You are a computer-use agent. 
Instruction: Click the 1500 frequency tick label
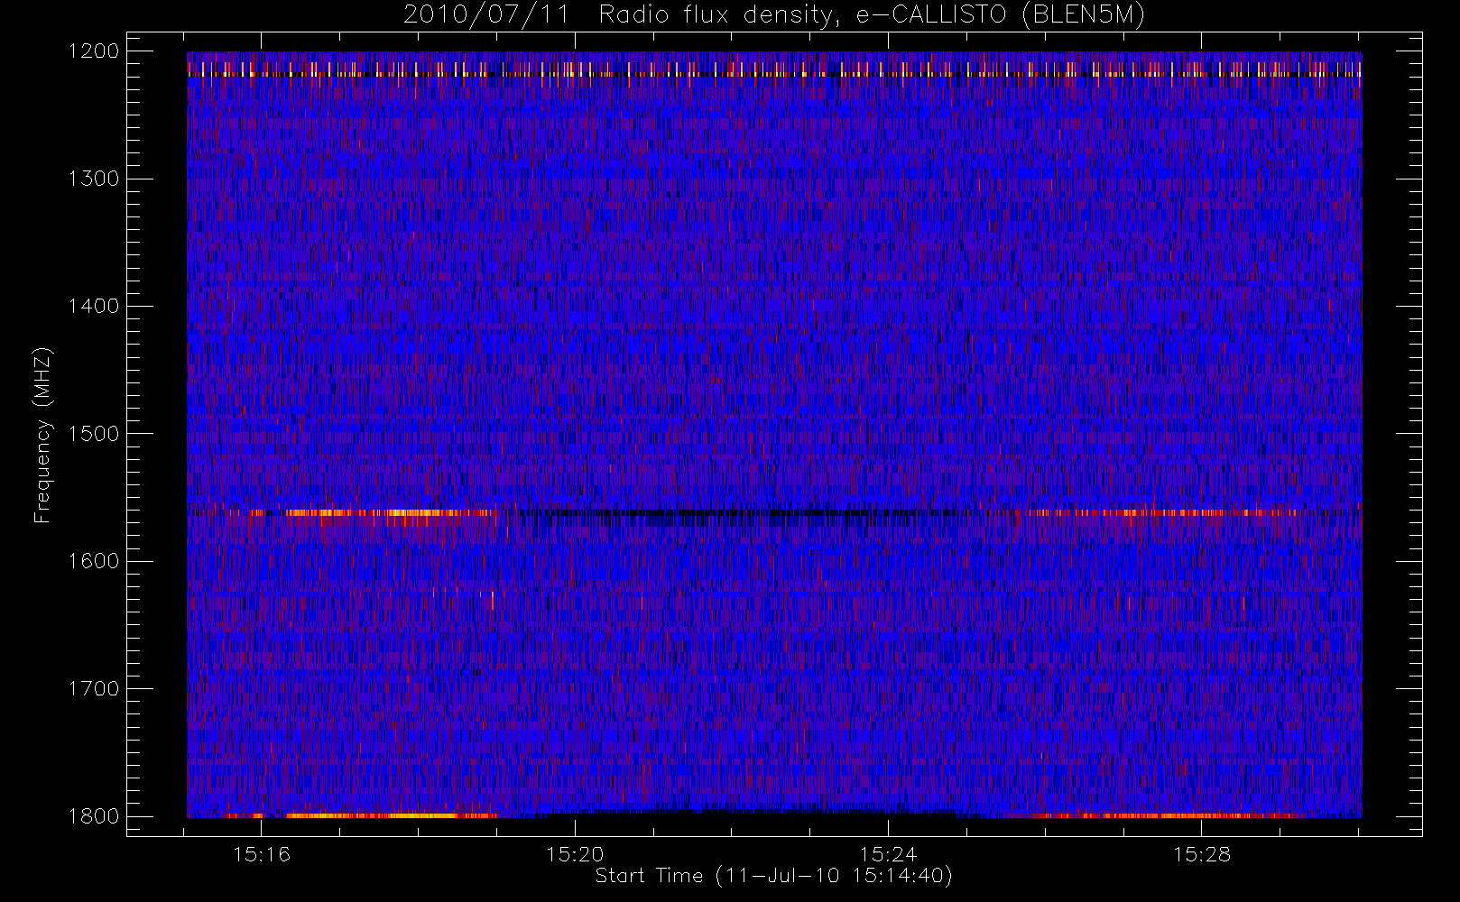point(94,434)
